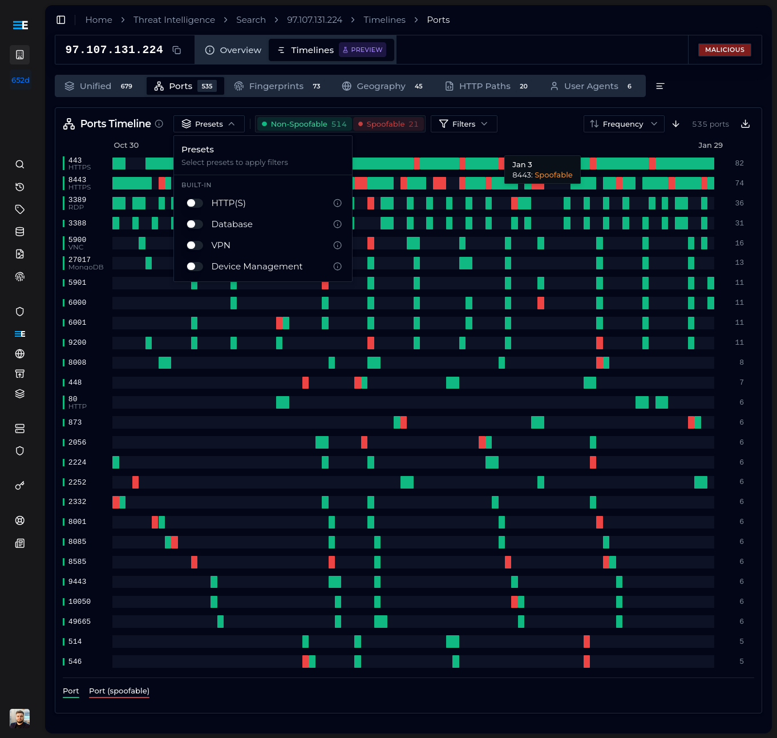Open the globe icon in the sidebar
The height and width of the screenshot is (738, 777).
click(x=19, y=354)
